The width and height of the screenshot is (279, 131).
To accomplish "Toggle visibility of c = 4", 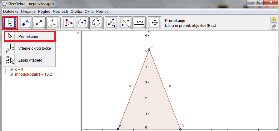I will point(12,69).
